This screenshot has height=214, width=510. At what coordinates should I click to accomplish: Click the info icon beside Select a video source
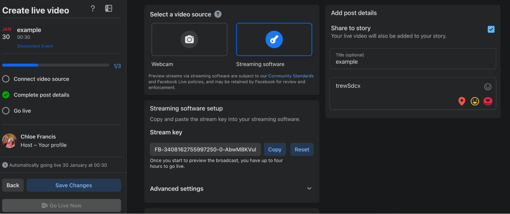click(218, 14)
